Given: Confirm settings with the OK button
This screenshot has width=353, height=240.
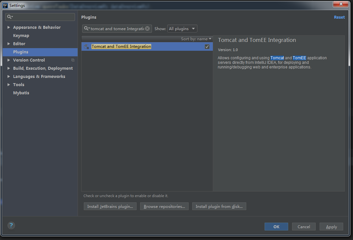Looking at the screenshot, I should click(276, 227).
